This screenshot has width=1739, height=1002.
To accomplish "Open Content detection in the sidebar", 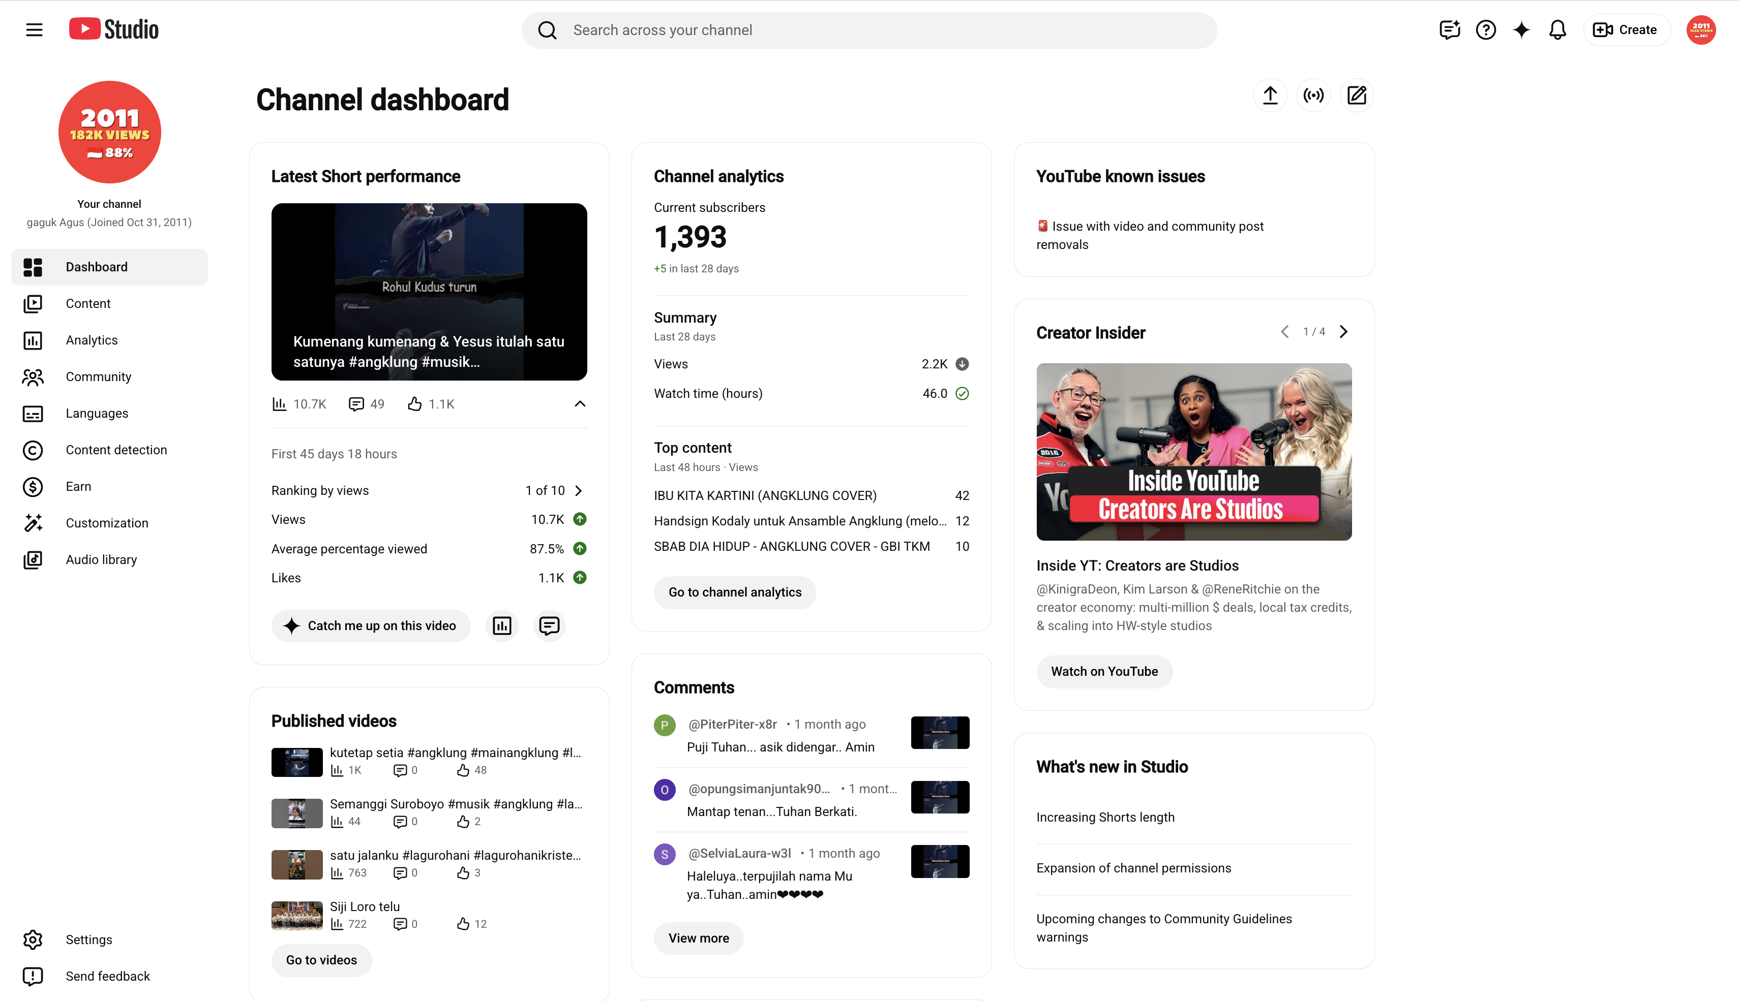I will [x=109, y=449].
